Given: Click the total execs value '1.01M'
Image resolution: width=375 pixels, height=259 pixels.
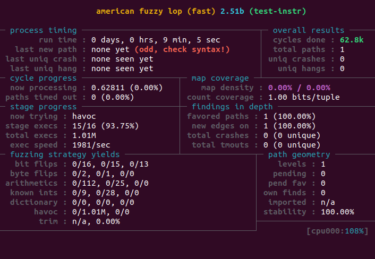Looking at the screenshot, I should [x=84, y=135].
